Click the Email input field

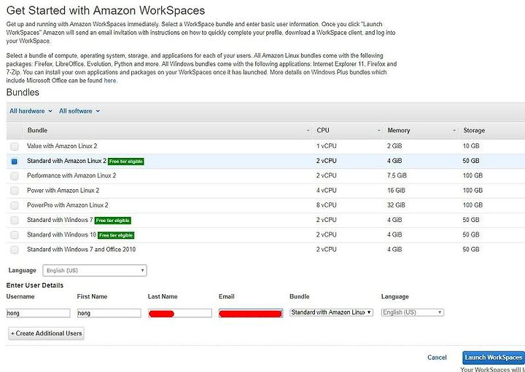250,313
